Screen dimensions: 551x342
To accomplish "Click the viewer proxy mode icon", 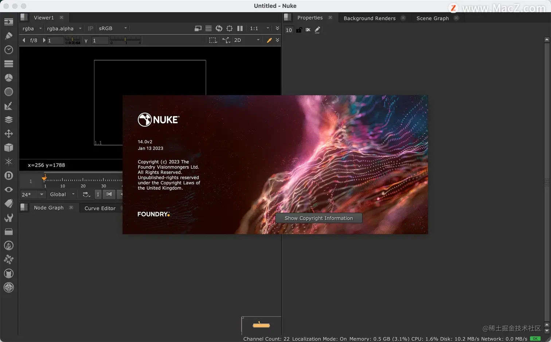I will click(198, 28).
